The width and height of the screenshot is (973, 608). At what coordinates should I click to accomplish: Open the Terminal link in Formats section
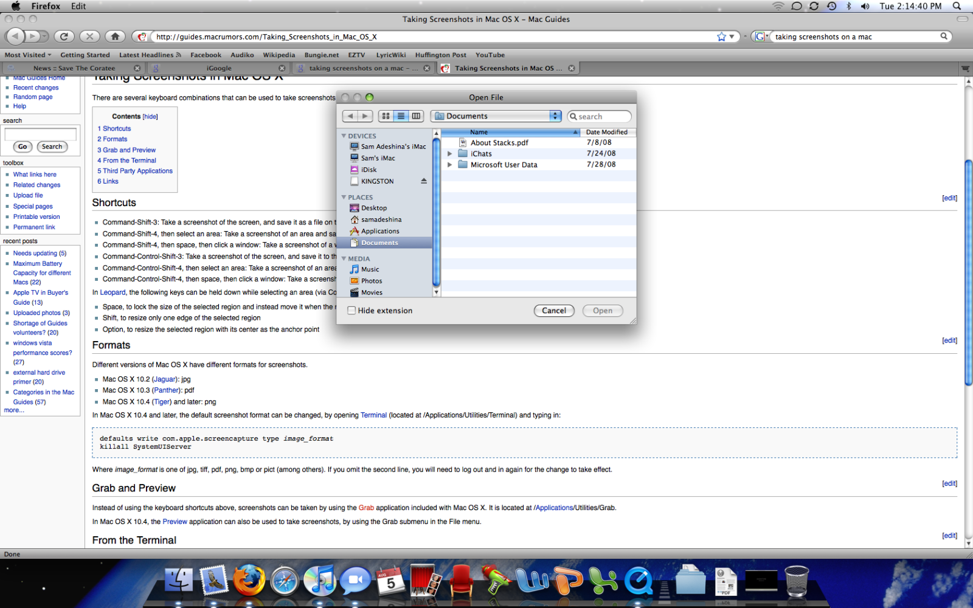coord(373,415)
